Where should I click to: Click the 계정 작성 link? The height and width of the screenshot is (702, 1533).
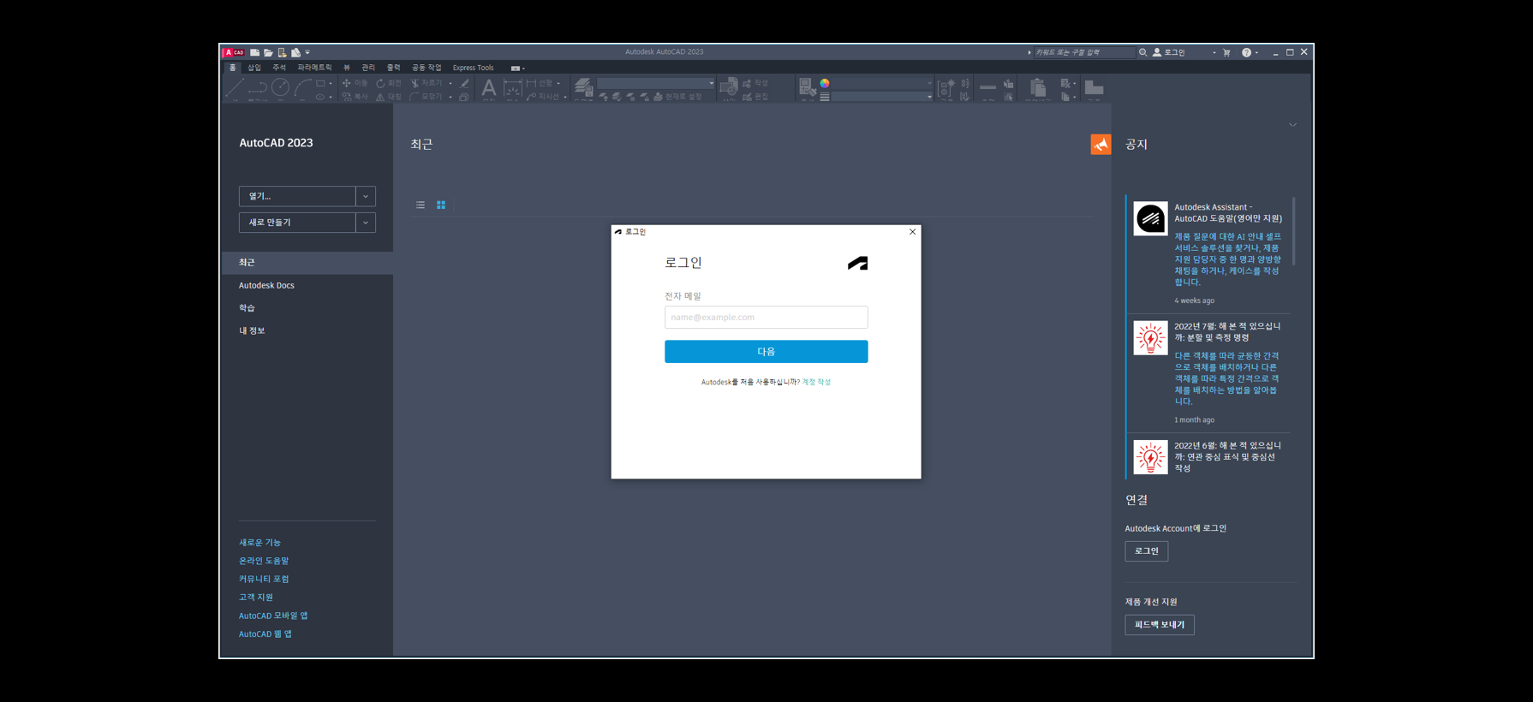(816, 382)
